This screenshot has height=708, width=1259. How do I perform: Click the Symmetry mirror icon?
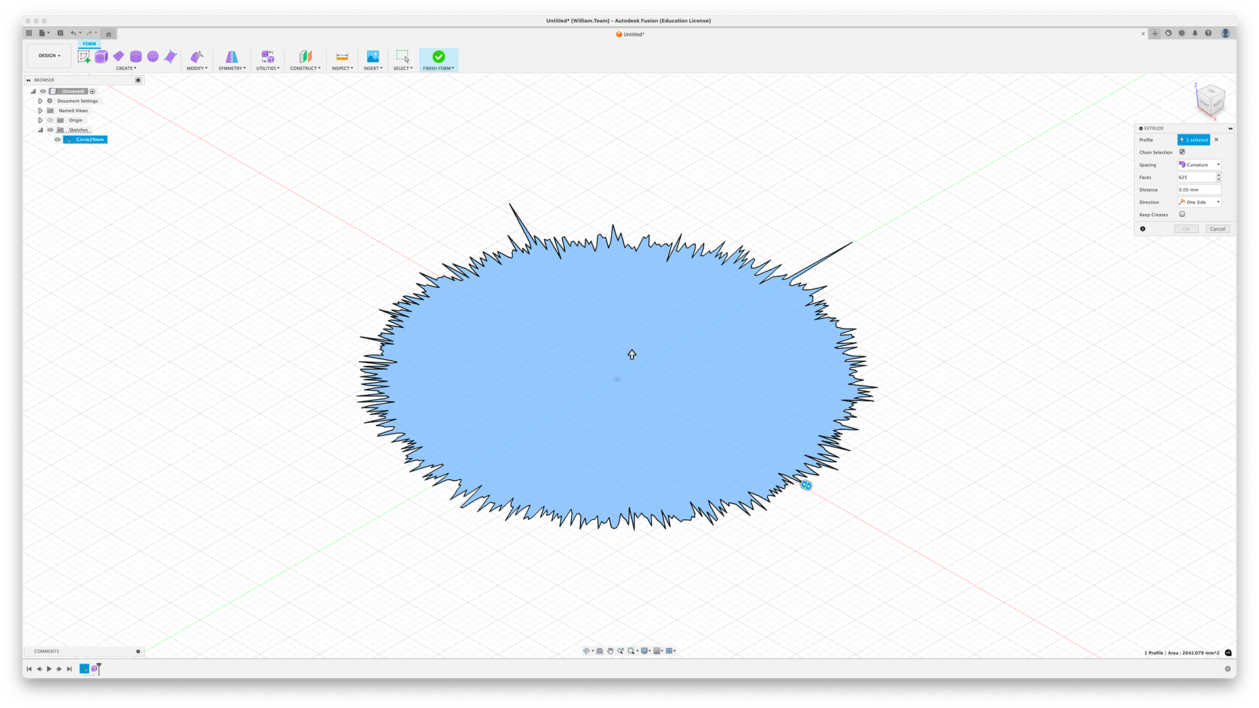[x=232, y=56]
